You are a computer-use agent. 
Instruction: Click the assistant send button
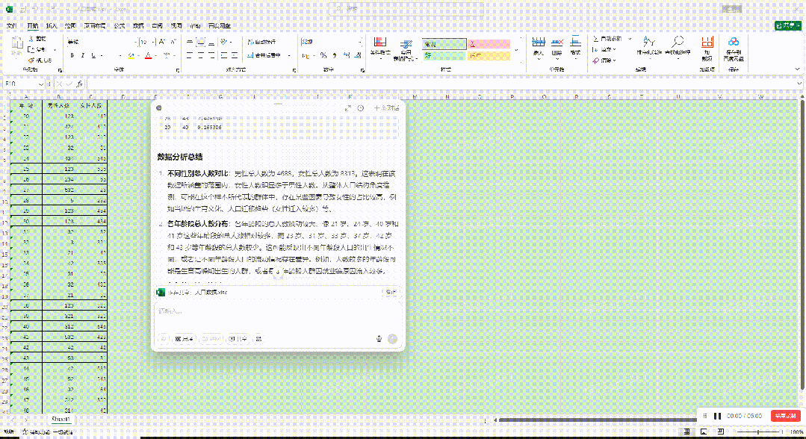392,339
